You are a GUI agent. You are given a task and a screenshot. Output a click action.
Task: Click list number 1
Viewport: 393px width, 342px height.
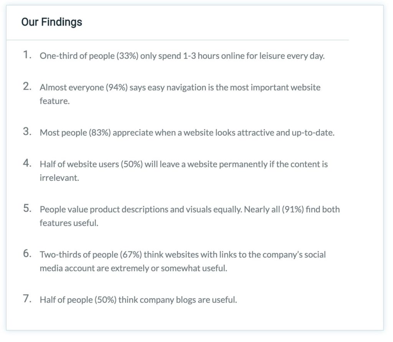tap(27, 55)
